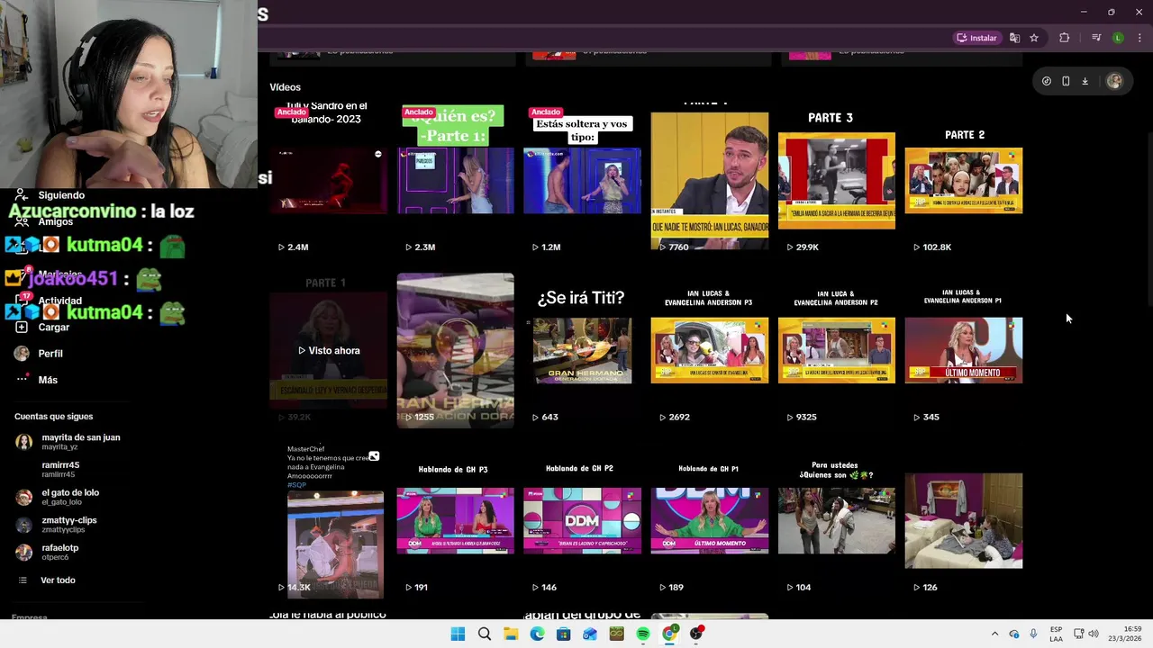
Task: Open Spotify from the taskbar
Action: pyautogui.click(x=643, y=634)
